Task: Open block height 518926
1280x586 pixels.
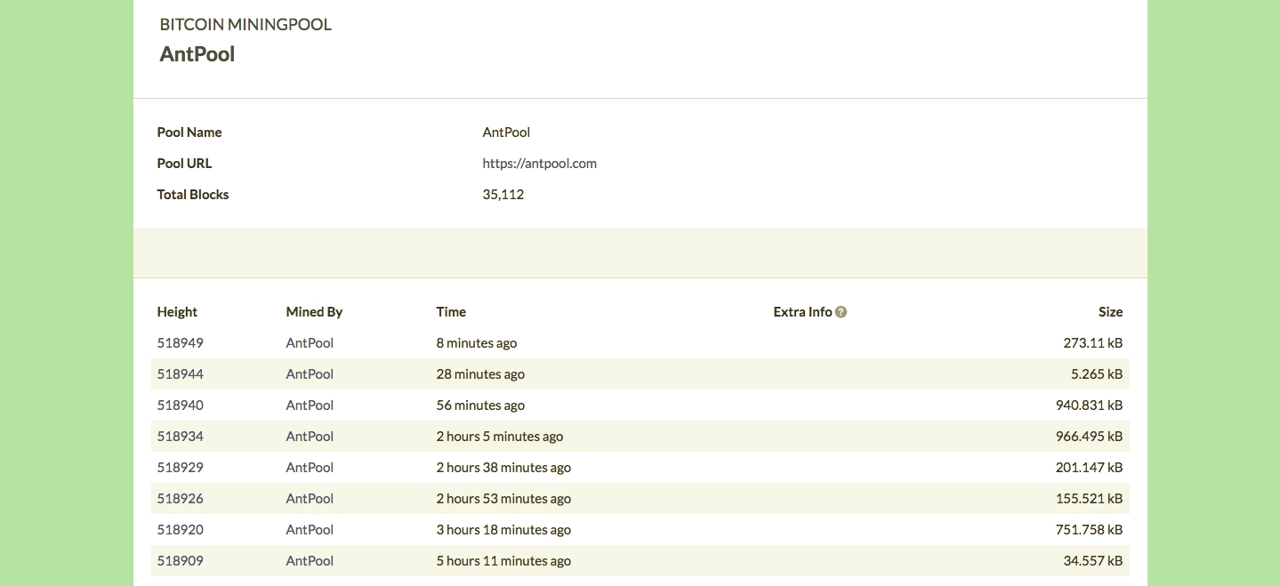Action: coord(181,499)
